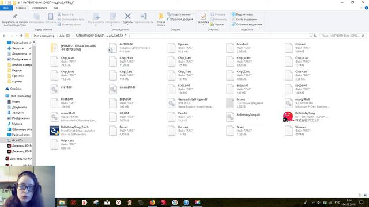This screenshot has height=207, width=369.
Task: Navigate up one folder with the arrow
Action: tap(21, 36)
